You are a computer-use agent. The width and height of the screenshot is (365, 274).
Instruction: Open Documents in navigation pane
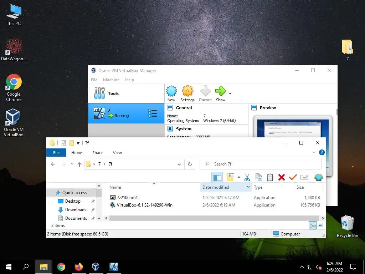(x=76, y=218)
